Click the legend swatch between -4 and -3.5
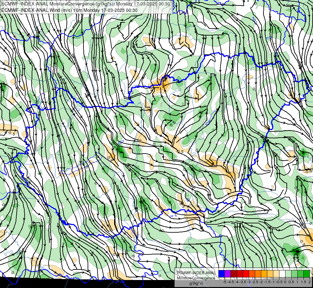This screenshot has width=313, height=288. click(x=240, y=274)
